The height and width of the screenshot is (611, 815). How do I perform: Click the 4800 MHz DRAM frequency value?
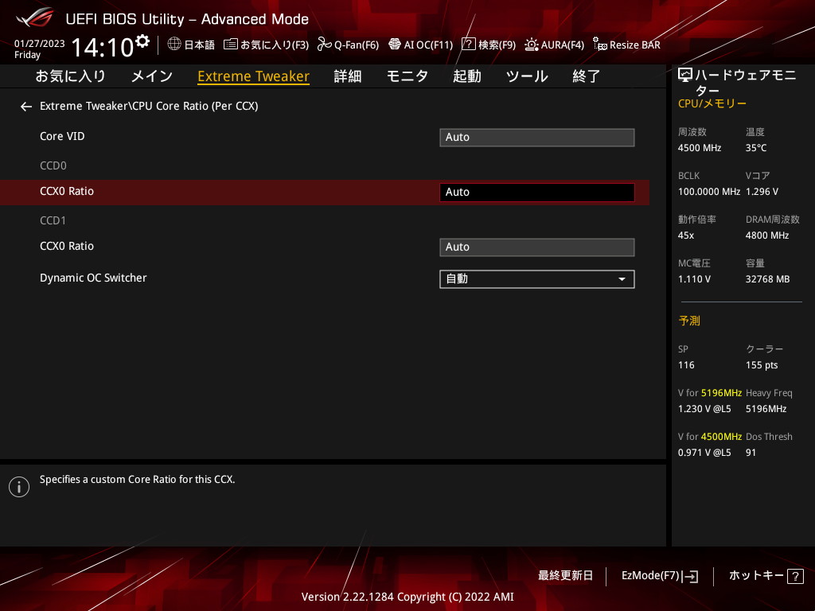tap(767, 235)
